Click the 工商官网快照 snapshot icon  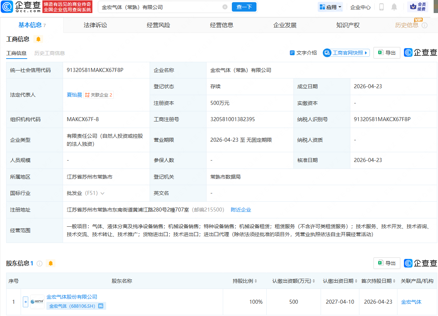pos(327,52)
